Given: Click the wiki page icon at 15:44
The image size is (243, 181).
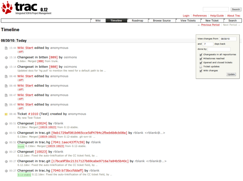Looking at the screenshot, I should (6, 48).
